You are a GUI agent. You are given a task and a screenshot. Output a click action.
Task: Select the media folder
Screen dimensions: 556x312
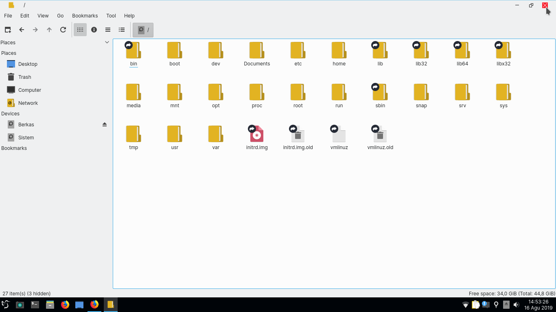coord(134,96)
